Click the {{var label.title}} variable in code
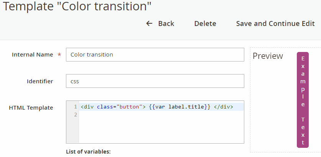321x157 pixels. pyautogui.click(x=179, y=107)
